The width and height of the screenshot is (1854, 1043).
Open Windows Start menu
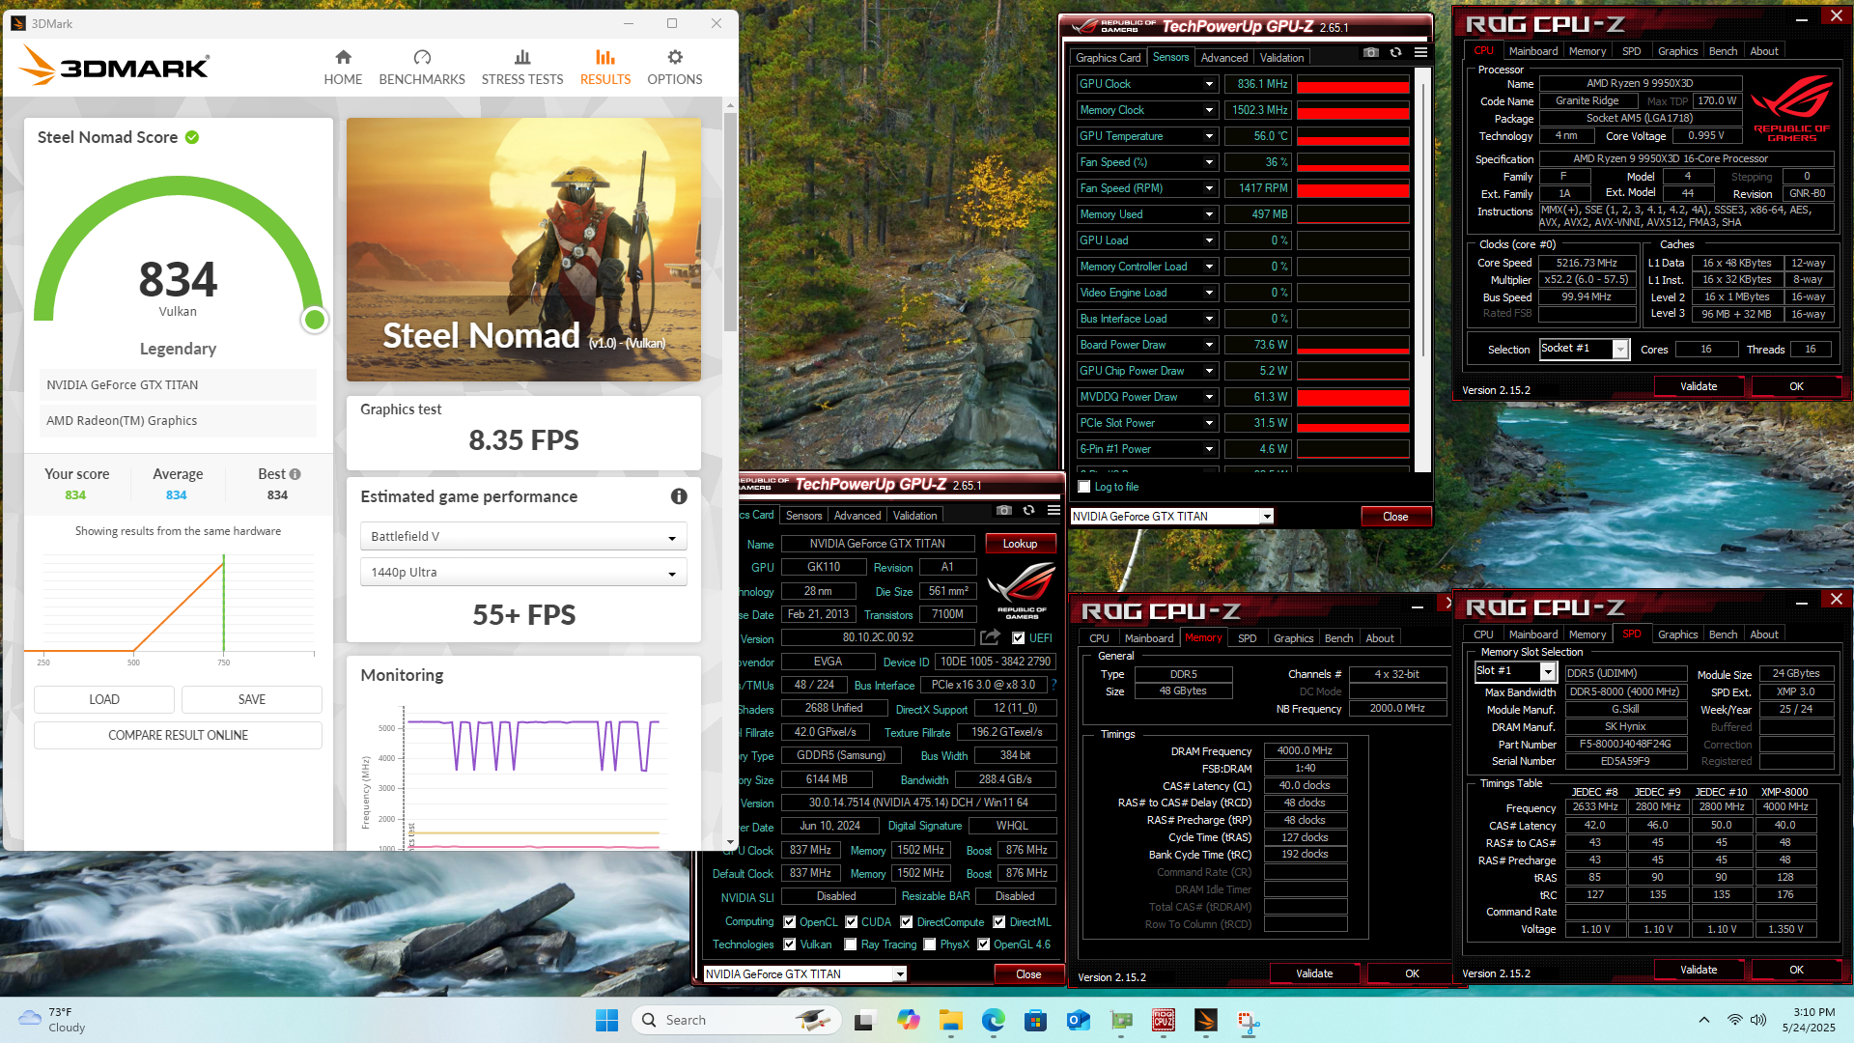[606, 1020]
